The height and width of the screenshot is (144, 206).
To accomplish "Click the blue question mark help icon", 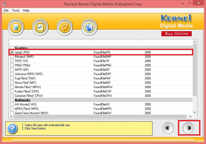I will 12,128.
